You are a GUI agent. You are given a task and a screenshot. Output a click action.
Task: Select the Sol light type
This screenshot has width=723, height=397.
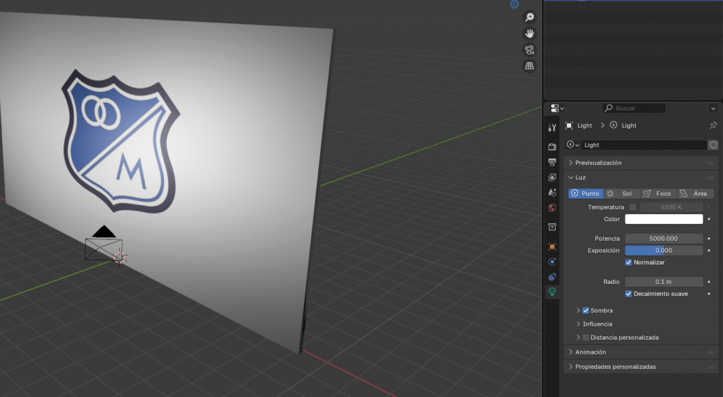[621, 194]
